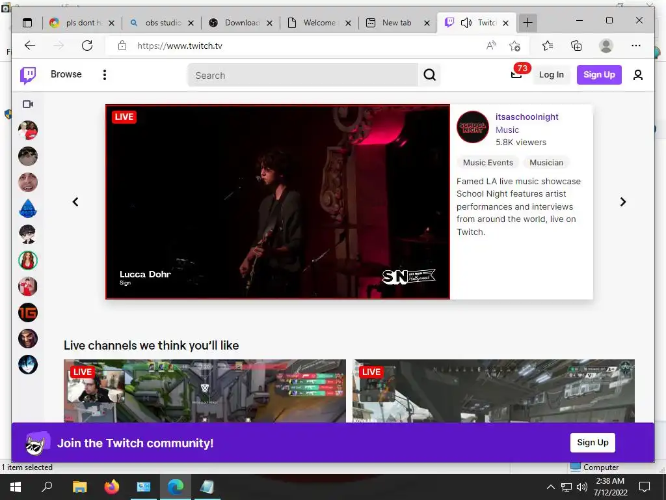The width and height of the screenshot is (666, 500).
Task: Select the Musician tag
Action: (x=546, y=162)
